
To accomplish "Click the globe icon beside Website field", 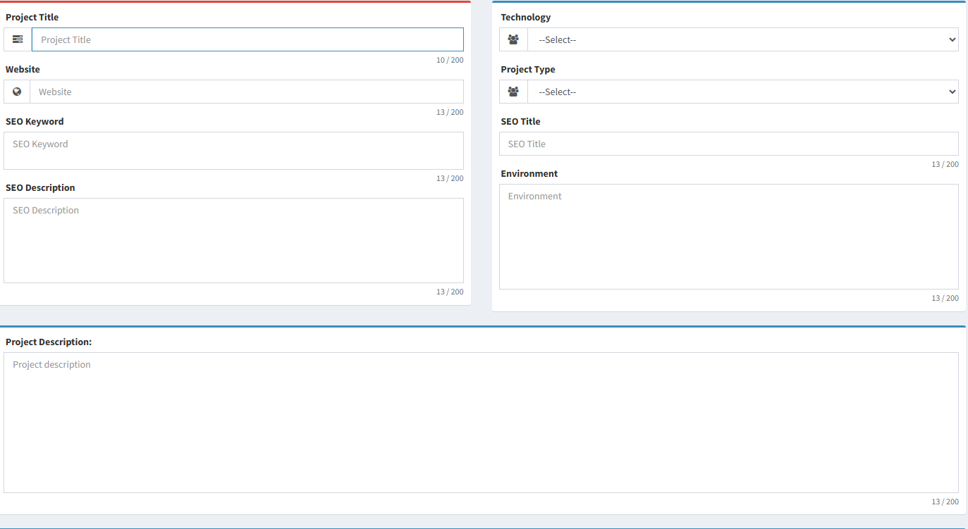I will click(x=17, y=92).
